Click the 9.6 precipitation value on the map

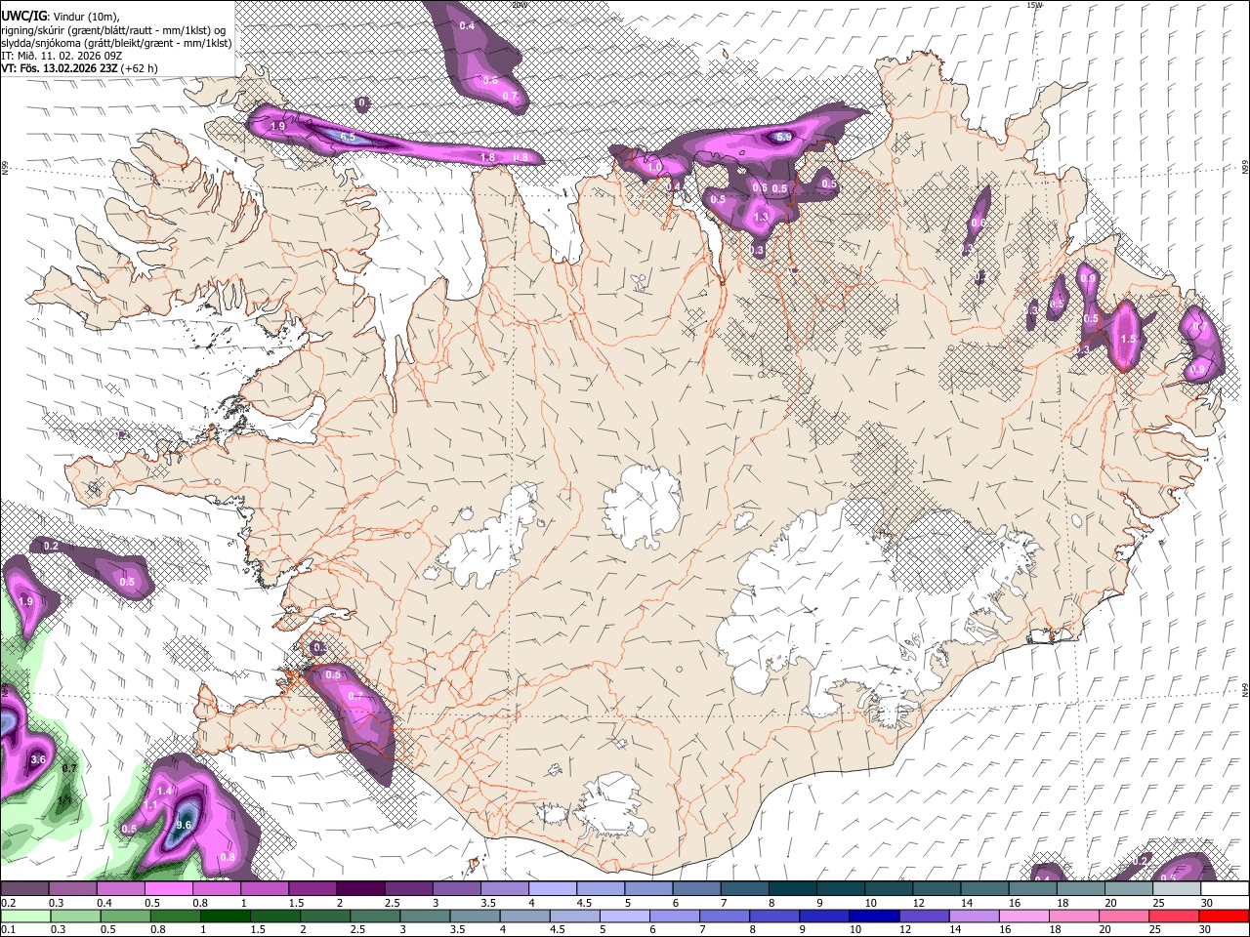(x=183, y=825)
